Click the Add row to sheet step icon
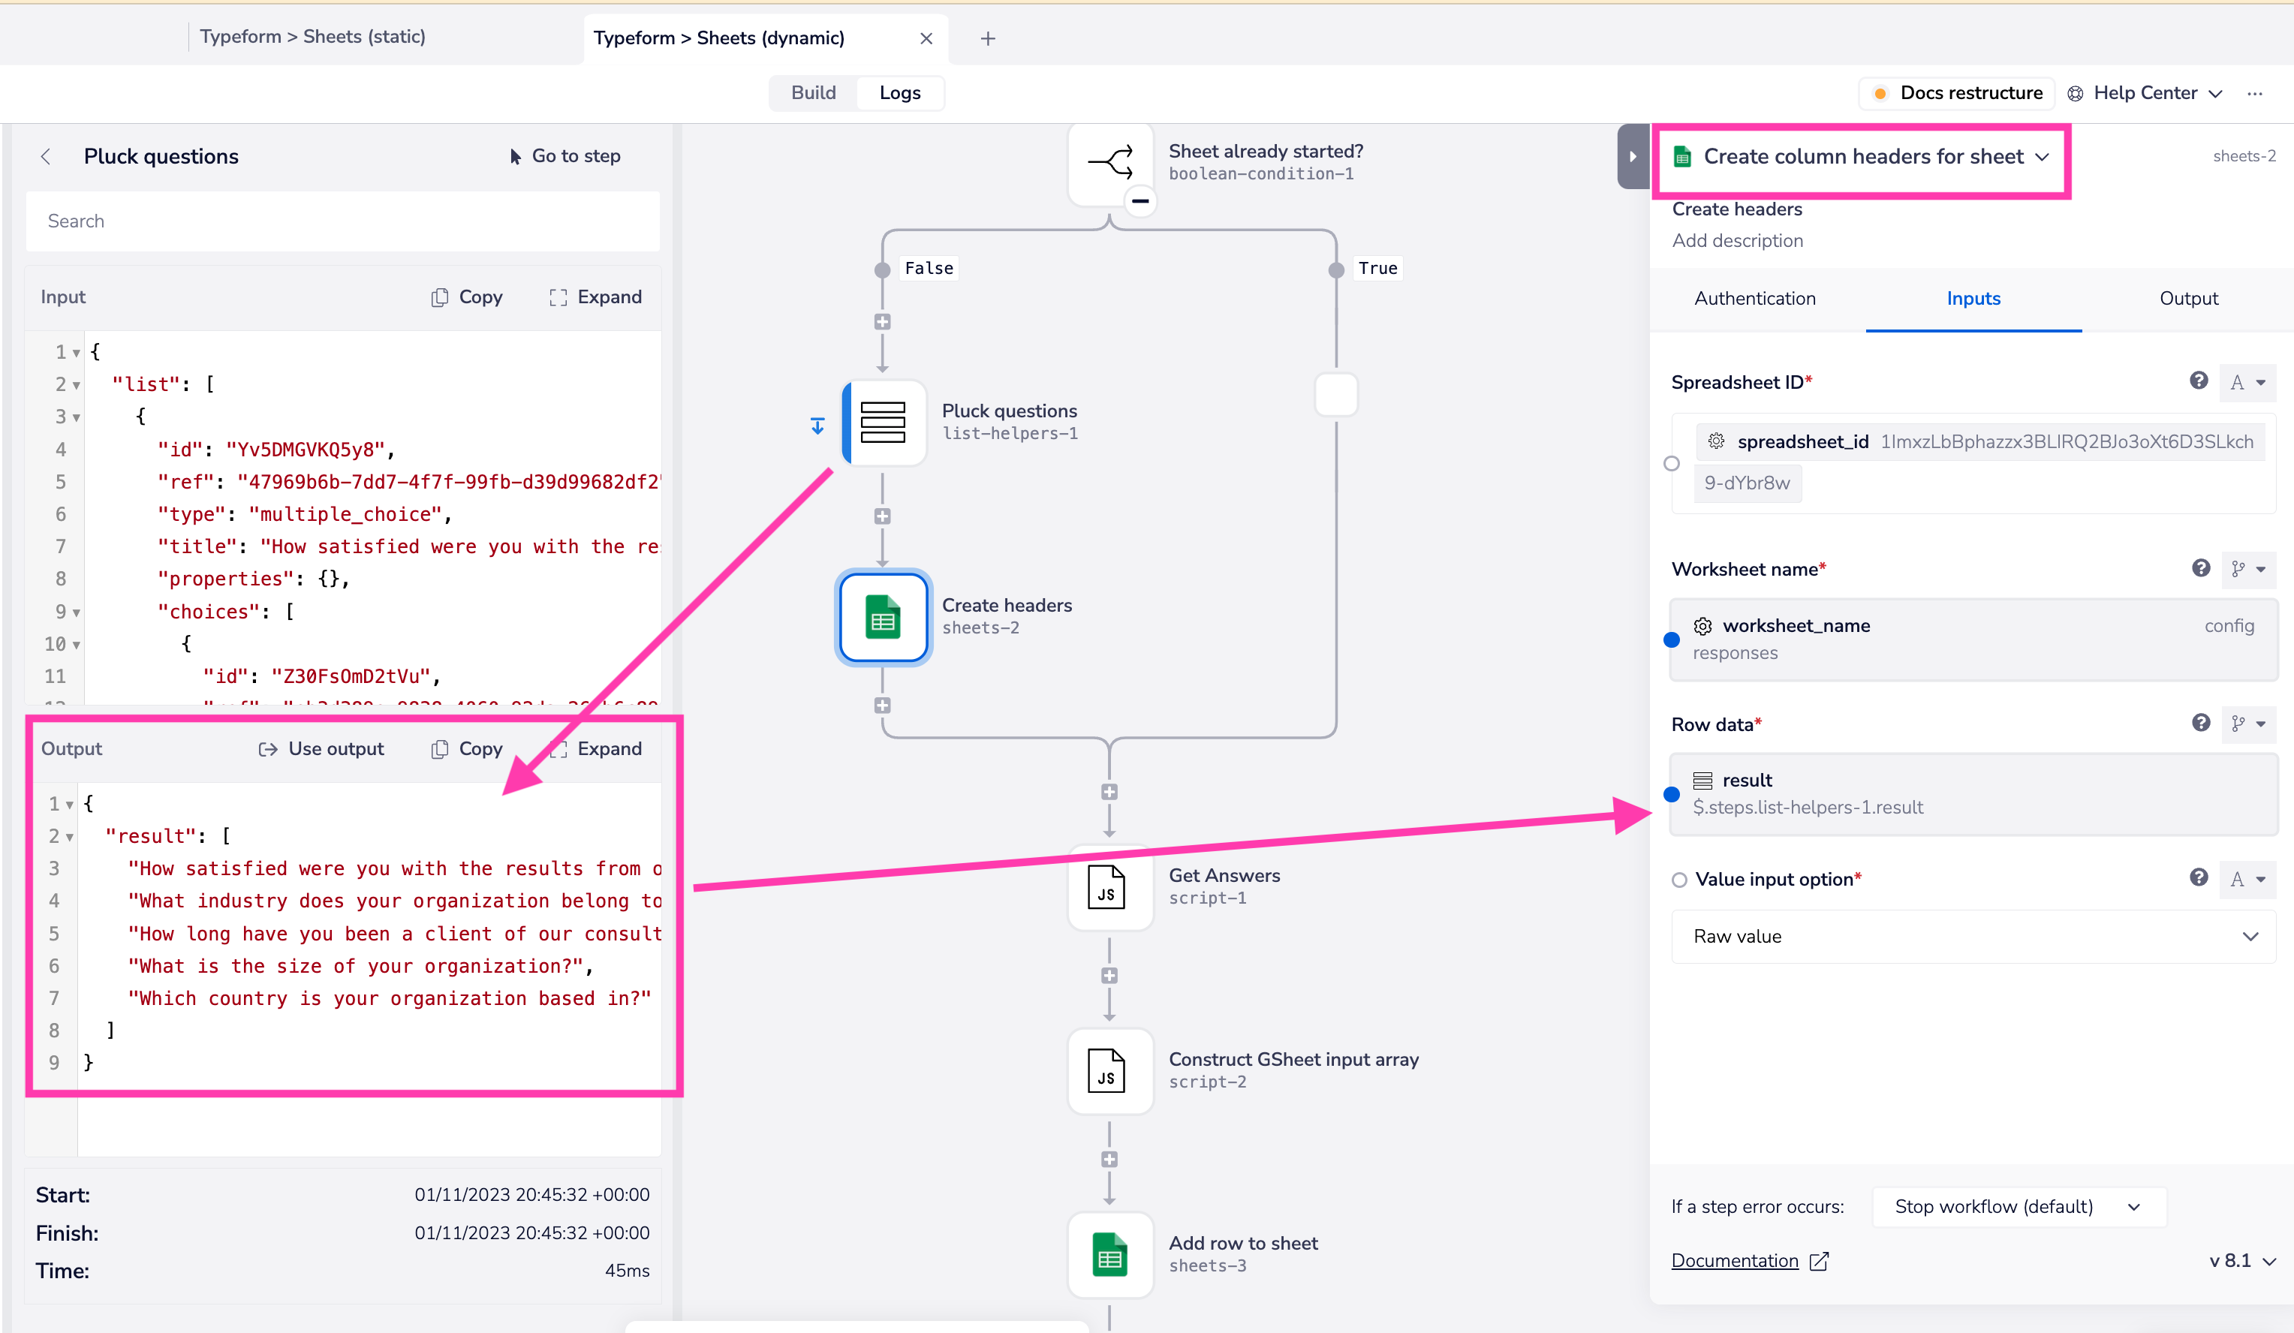Viewport: 2294px width, 1333px height. [1108, 1255]
